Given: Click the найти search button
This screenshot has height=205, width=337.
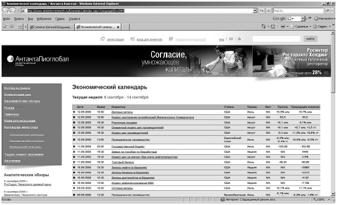Looking at the screenshot, I should [311, 39].
